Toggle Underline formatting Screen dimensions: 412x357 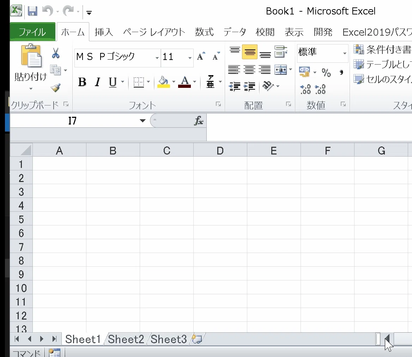tap(113, 82)
